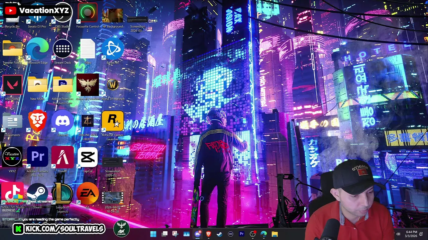The width and height of the screenshot is (428, 240).
Task: Open the Transfer Folder on the desktop
Action: (12, 52)
